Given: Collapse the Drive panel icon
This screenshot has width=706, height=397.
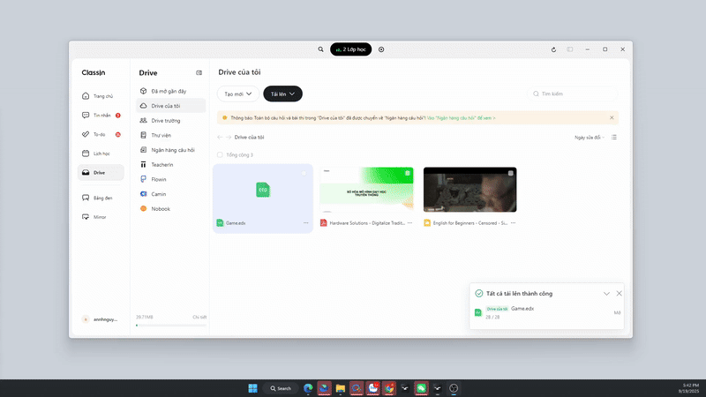Looking at the screenshot, I should 199,73.
